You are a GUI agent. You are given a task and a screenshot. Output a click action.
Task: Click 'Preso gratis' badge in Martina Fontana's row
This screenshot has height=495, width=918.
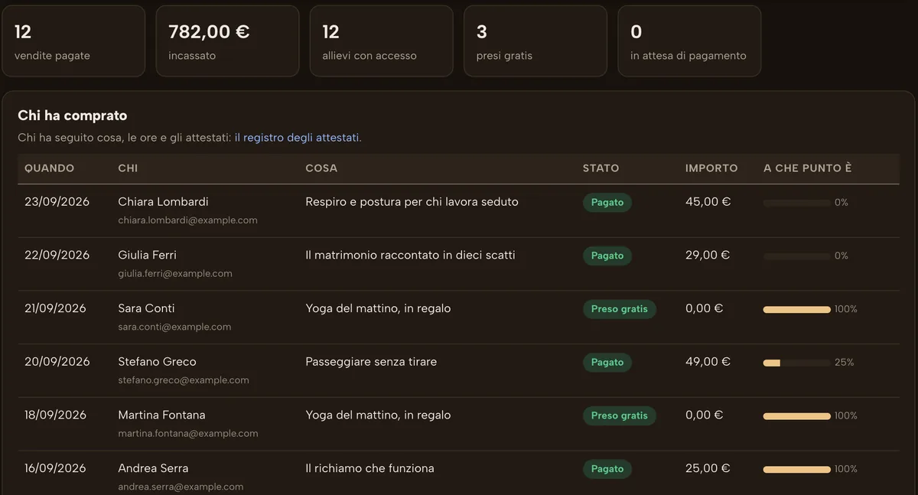pyautogui.click(x=620, y=415)
